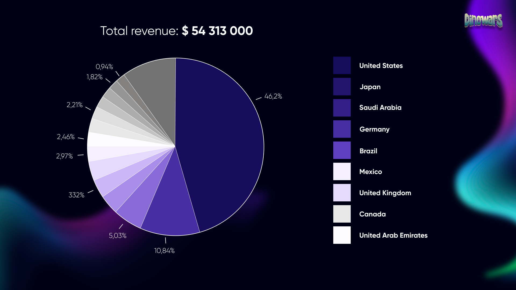Click the Saudi Arabia legend swatch
This screenshot has width=516, height=290.
point(342,108)
